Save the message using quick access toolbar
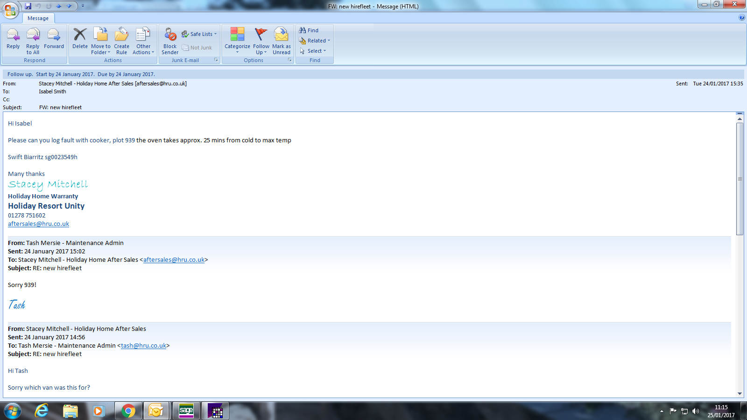The width and height of the screenshot is (747, 420). pos(28,6)
